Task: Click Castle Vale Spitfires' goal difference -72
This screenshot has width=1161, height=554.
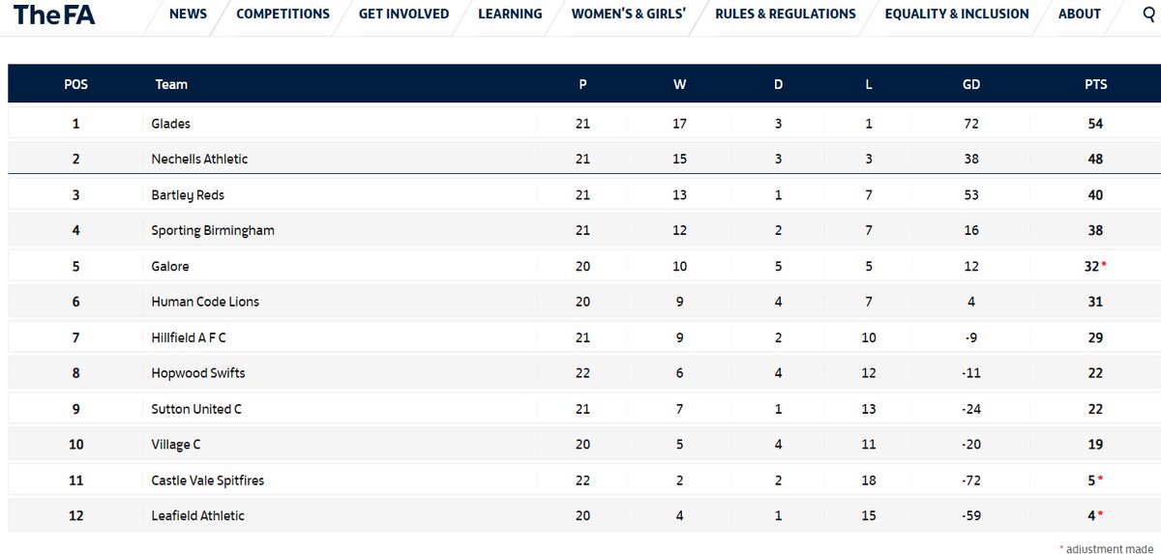Action: coord(971,481)
